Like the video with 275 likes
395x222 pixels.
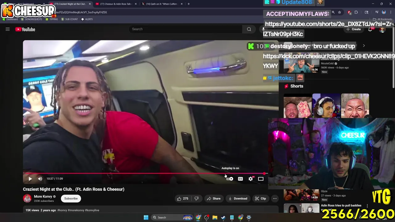pos(182,199)
